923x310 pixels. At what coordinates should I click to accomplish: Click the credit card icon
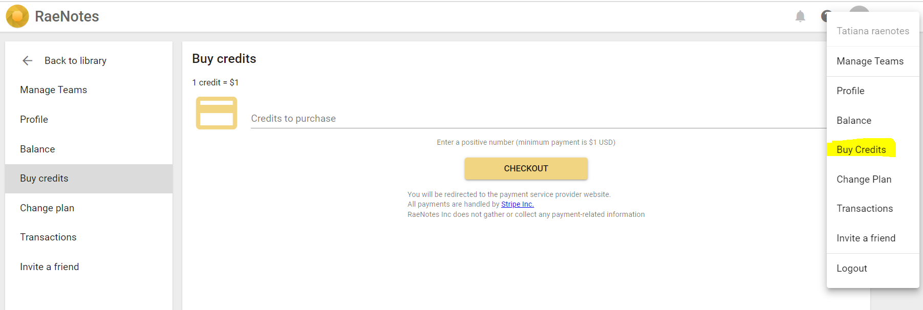point(217,113)
